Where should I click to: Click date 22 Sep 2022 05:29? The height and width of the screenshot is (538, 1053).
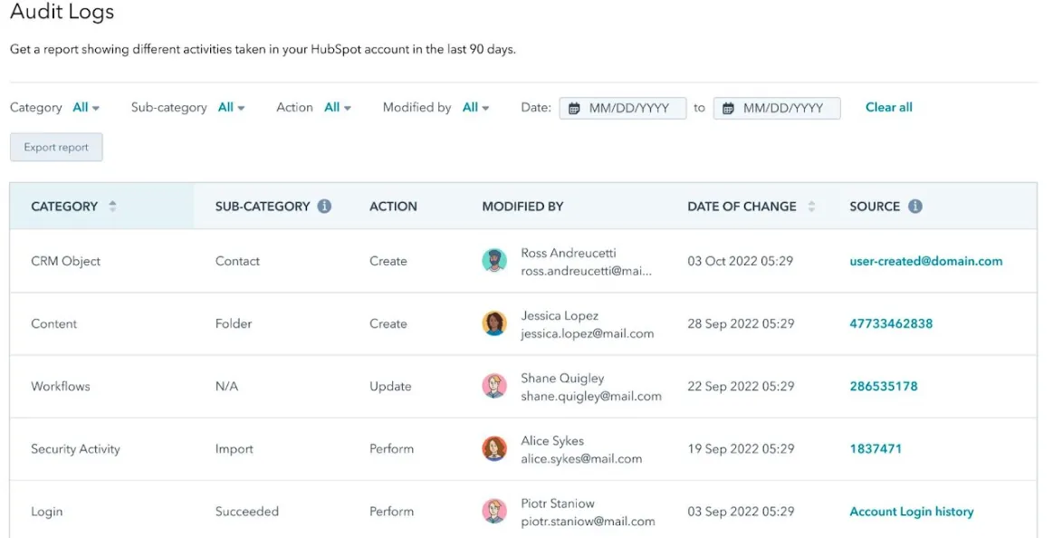[x=740, y=386]
